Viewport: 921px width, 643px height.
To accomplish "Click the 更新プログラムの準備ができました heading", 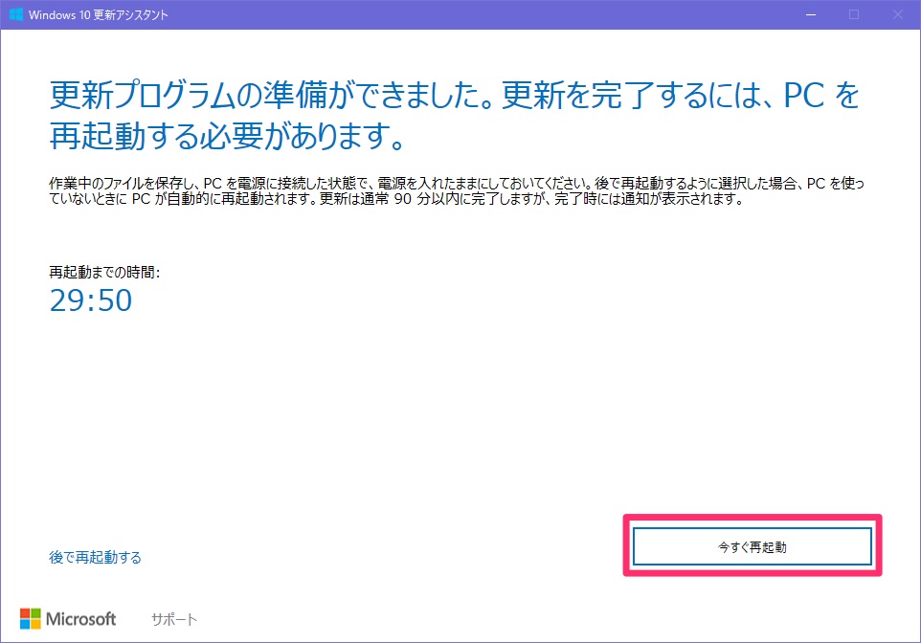I will [455, 116].
